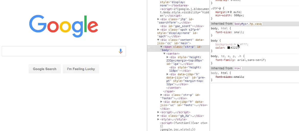Screen dimensions: 299x131
Task: Expand the collapsed script node
Action: pos(158,112)
